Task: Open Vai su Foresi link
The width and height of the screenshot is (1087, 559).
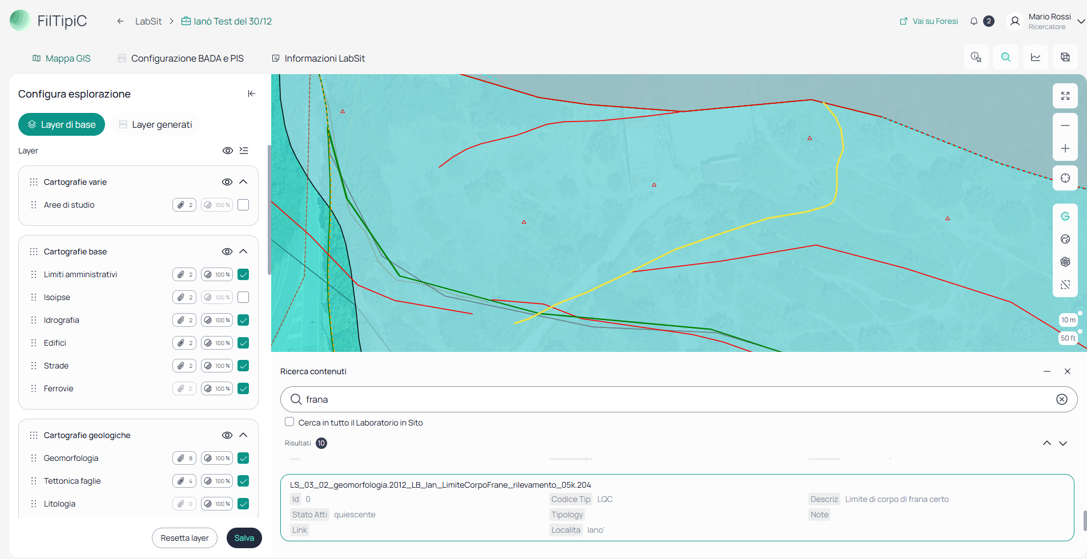Action: pyautogui.click(x=929, y=21)
